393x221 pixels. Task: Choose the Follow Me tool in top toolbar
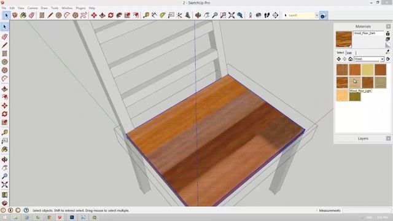click(119, 15)
